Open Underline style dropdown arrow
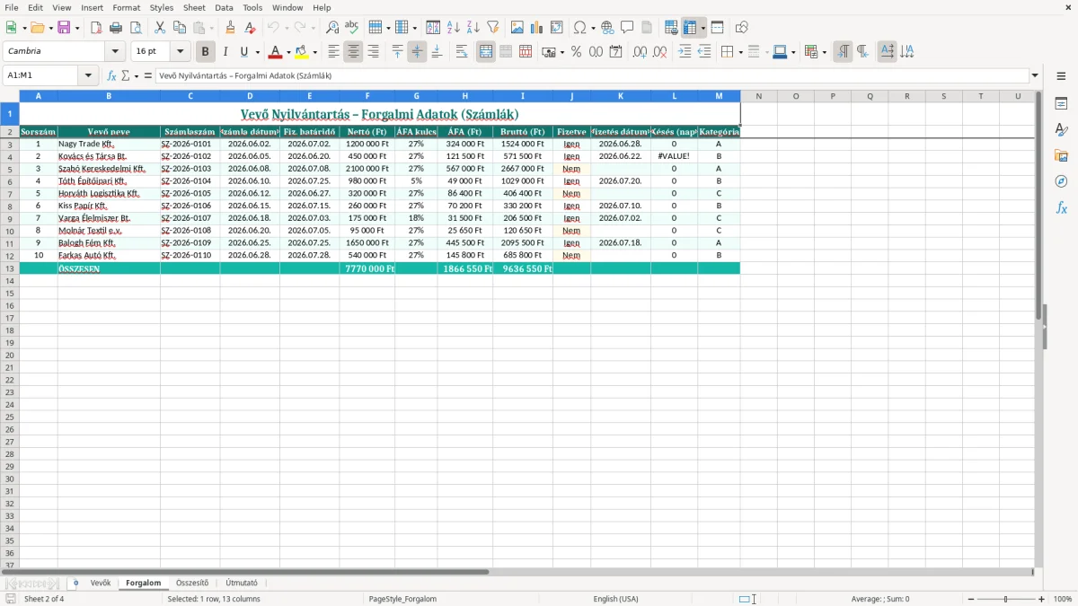Screen dimensions: 1078x606 point(257,52)
